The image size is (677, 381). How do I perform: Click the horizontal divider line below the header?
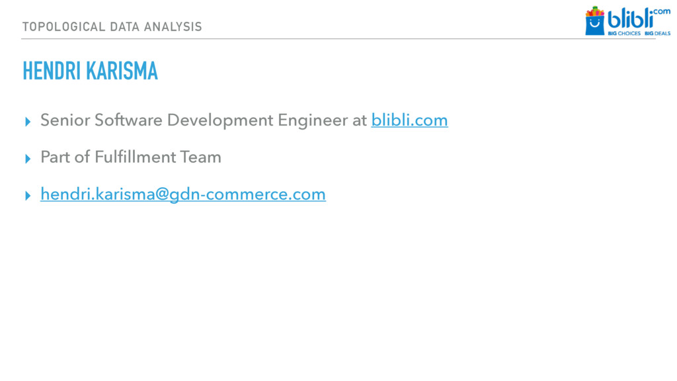click(338, 39)
